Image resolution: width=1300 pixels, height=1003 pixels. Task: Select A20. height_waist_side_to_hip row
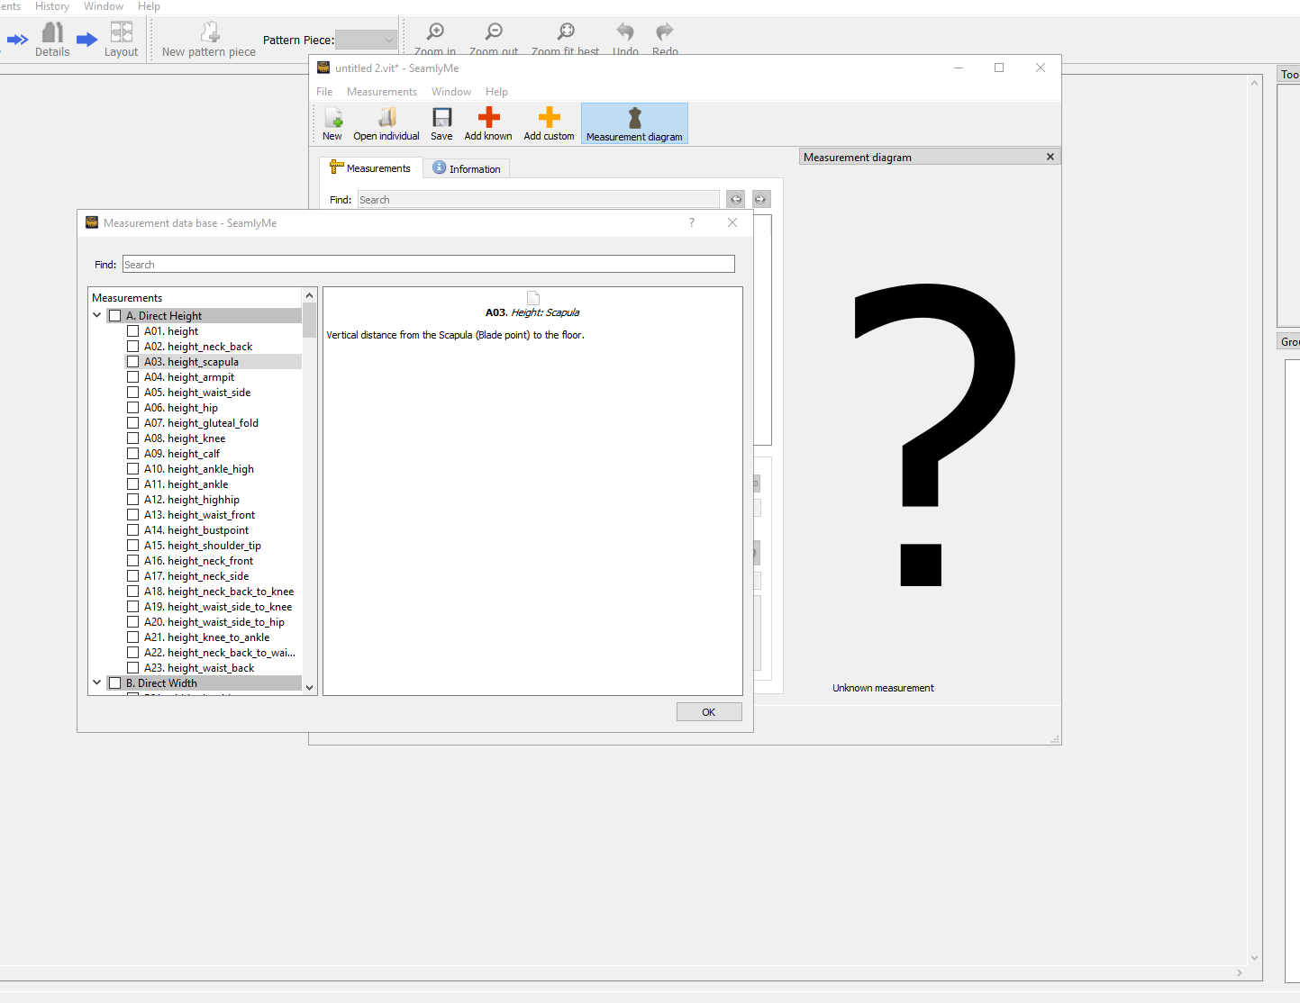(x=213, y=622)
